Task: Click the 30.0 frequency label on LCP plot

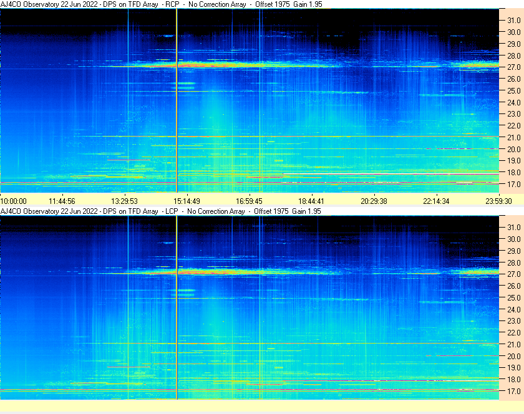Action: pyautogui.click(x=514, y=239)
